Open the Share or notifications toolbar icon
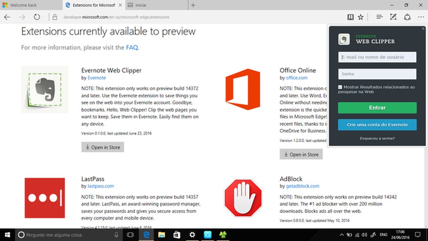Screen dimensions: 428x241 pos(407,17)
